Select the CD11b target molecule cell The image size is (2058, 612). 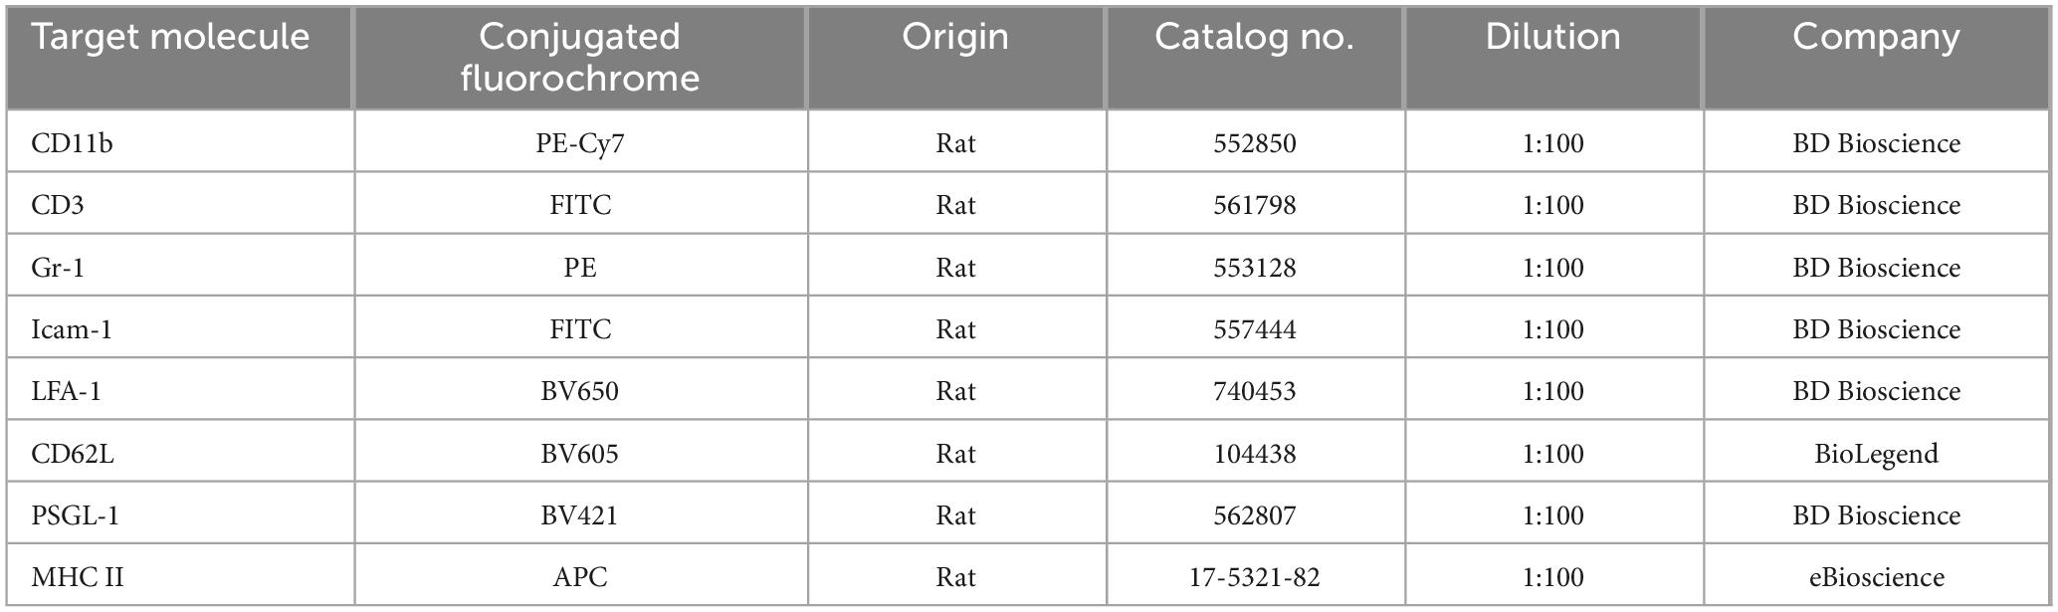72,143
